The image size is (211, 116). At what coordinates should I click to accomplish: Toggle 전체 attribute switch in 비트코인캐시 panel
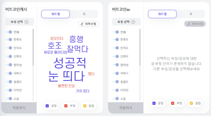(9, 32)
